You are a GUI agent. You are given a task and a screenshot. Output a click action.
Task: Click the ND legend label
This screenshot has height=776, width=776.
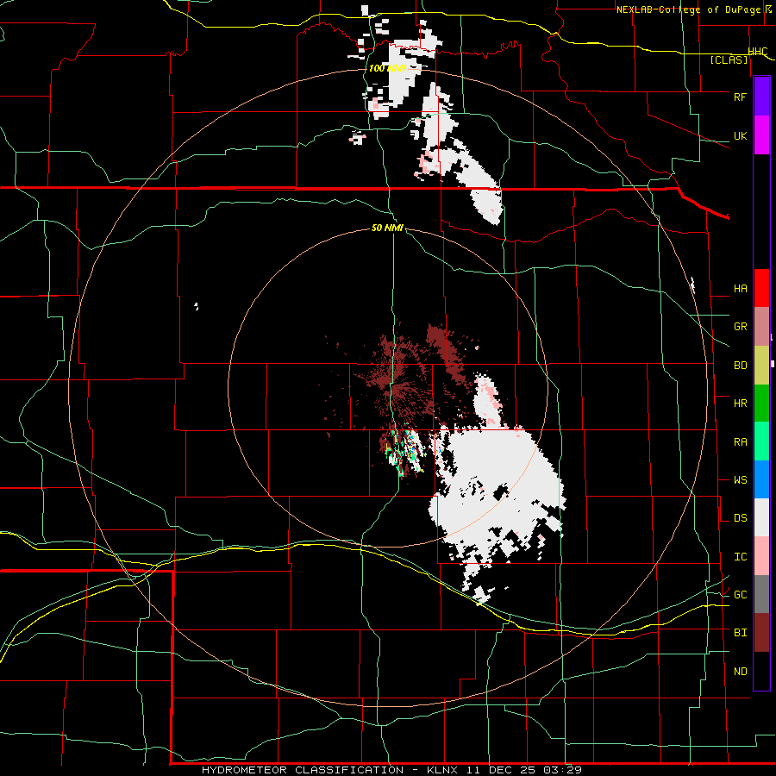click(x=740, y=672)
